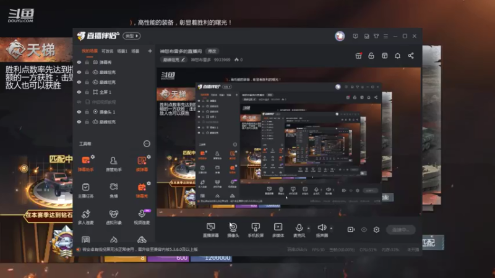Add a 手机投屏 phone casting source
Viewport: 495px width, 278px height.
point(256,230)
